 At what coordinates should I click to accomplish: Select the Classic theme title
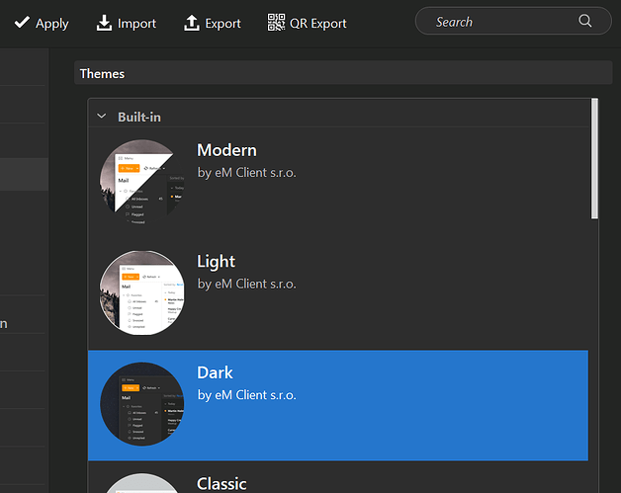click(222, 483)
